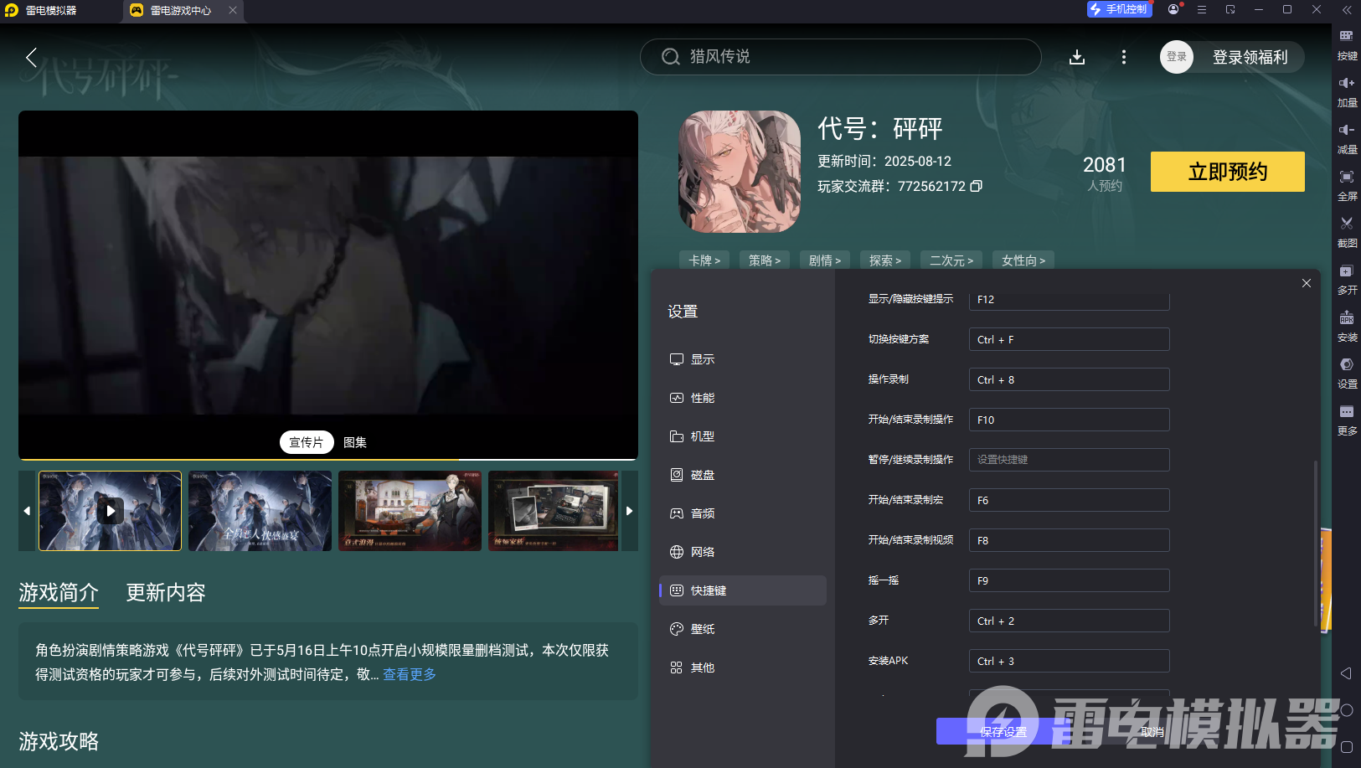Viewport: 1361px width, 768px height.
Task: Click the 加量 volume up icon
Action: coord(1347,91)
